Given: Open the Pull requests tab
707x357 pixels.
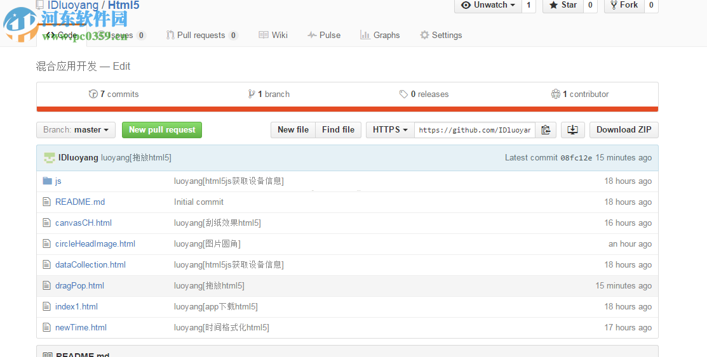Looking at the screenshot, I should click(201, 35).
